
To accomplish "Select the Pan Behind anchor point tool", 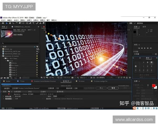I will [23, 23].
